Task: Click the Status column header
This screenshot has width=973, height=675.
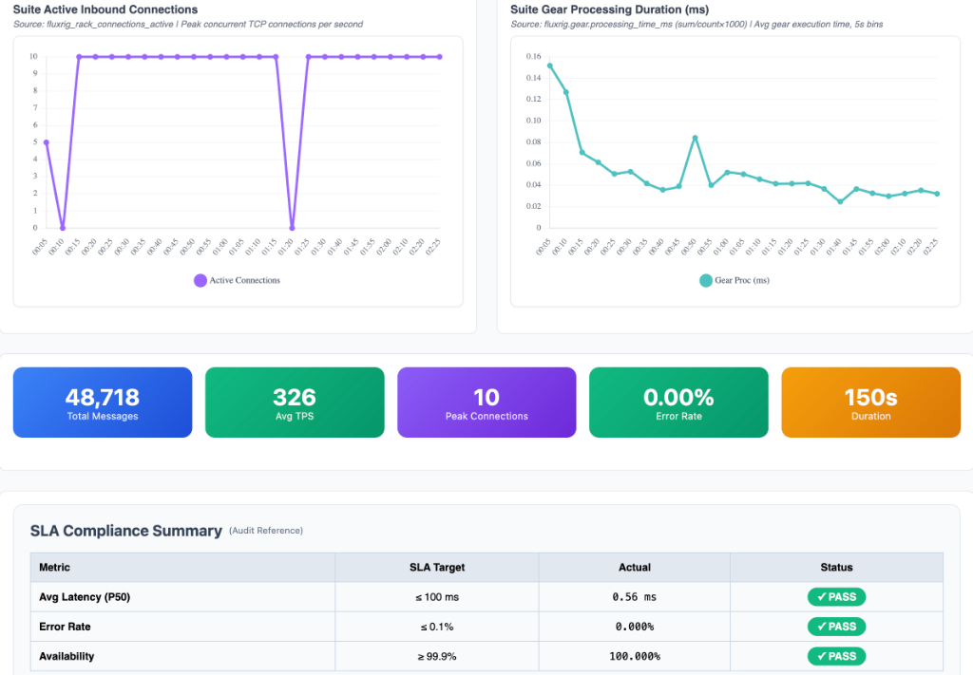Action: click(836, 568)
